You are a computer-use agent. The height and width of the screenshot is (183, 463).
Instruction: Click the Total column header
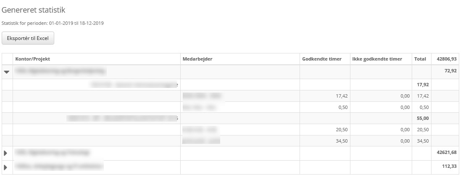tap(420, 59)
